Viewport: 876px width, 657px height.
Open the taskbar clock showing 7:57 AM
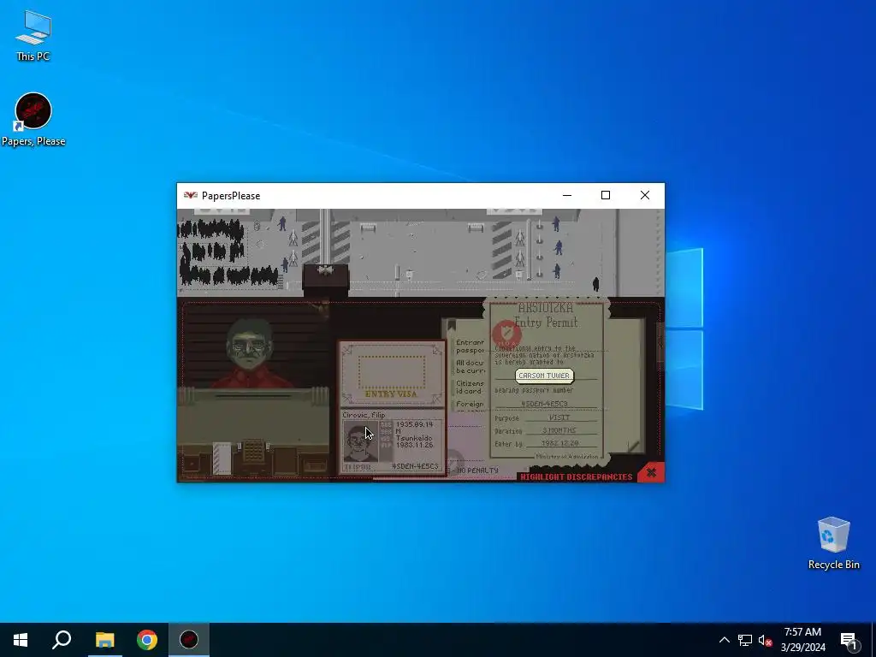coord(802,640)
